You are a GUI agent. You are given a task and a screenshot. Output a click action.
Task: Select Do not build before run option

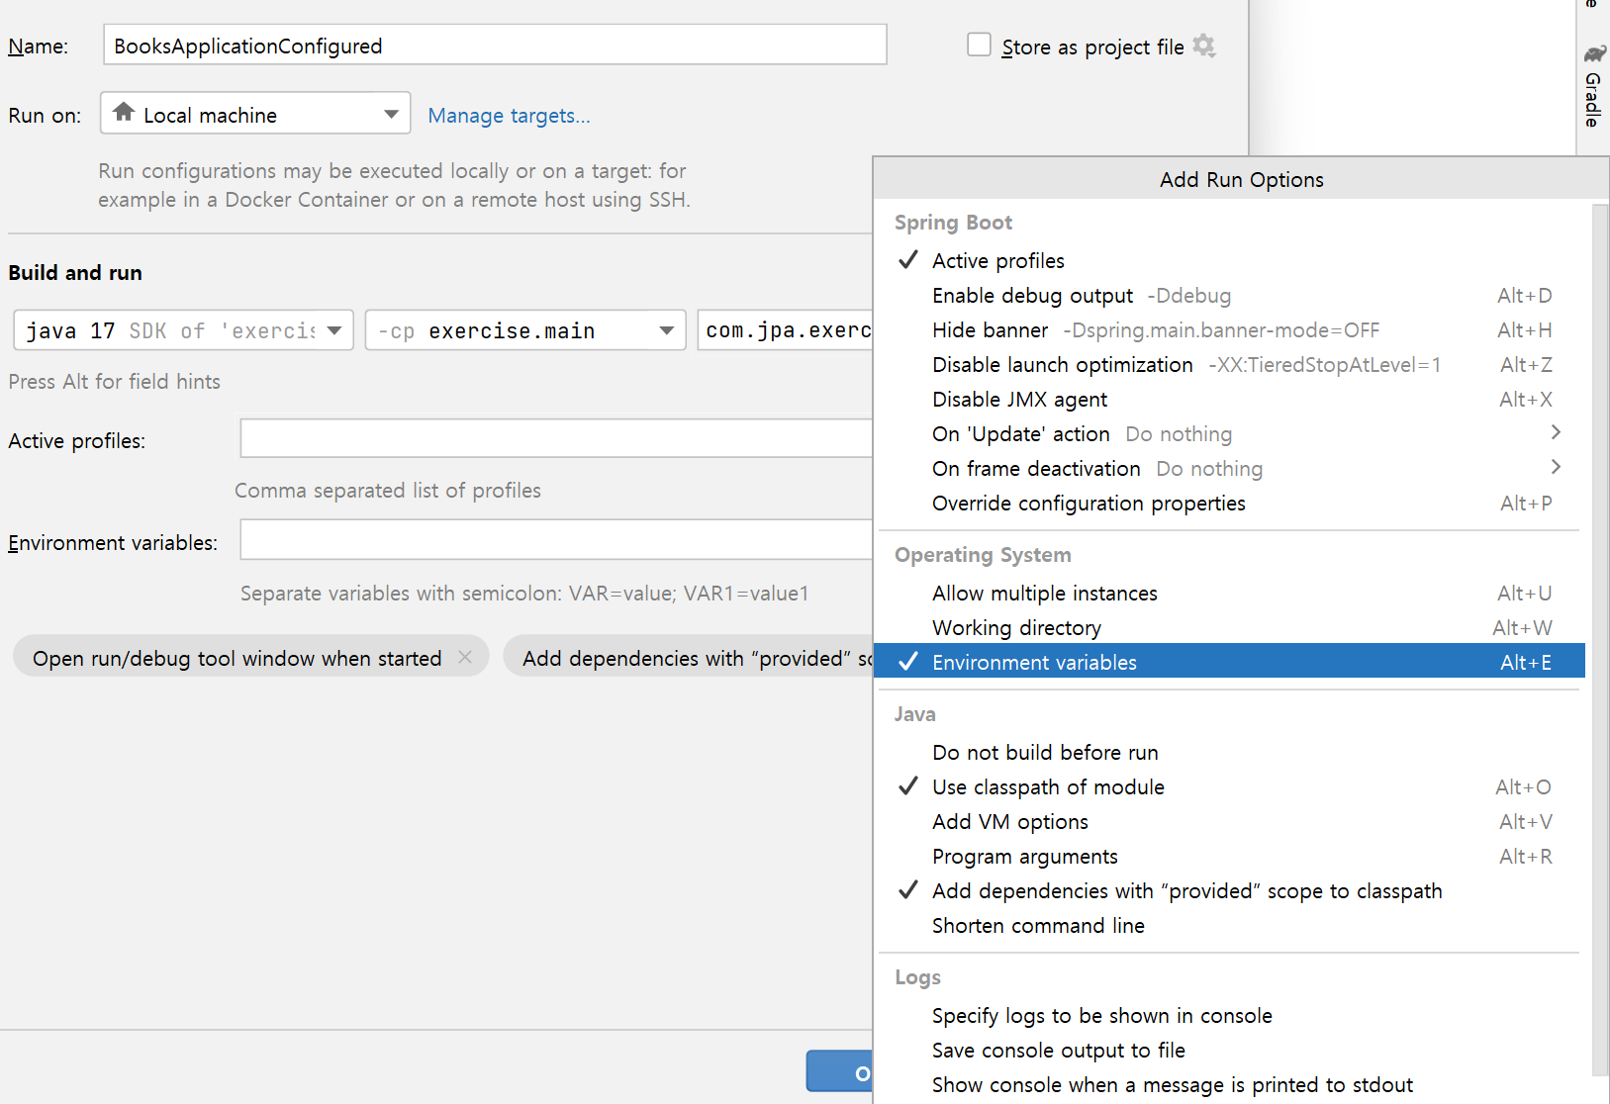click(1229, 753)
